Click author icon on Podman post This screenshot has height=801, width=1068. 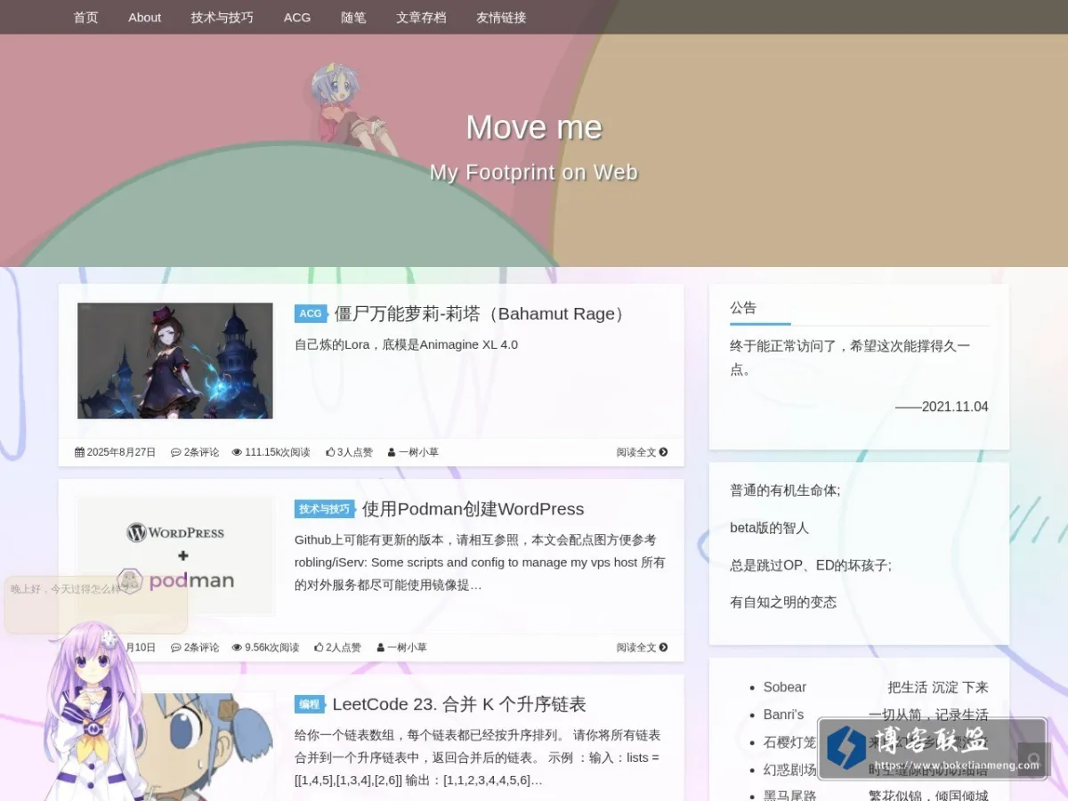(380, 647)
